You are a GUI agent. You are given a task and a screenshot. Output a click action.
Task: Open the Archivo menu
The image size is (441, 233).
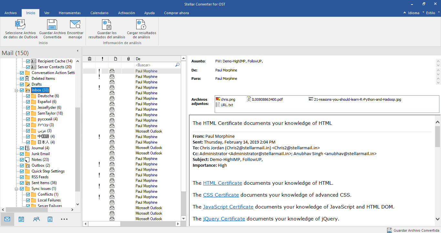(11, 13)
